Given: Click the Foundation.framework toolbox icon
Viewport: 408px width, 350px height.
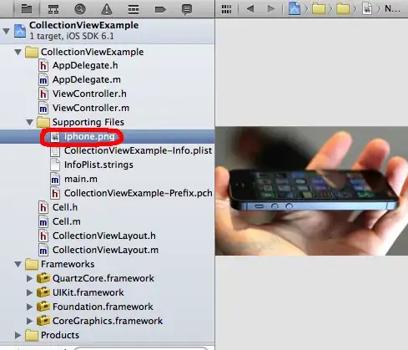Looking at the screenshot, I should pos(43,307).
